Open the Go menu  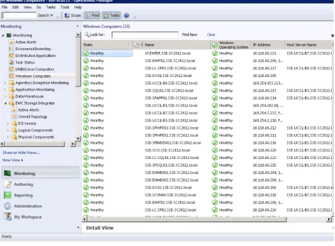(38, 7)
